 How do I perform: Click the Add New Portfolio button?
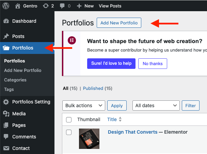(119, 23)
